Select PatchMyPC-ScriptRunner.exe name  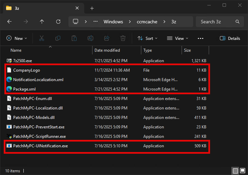click(40, 136)
